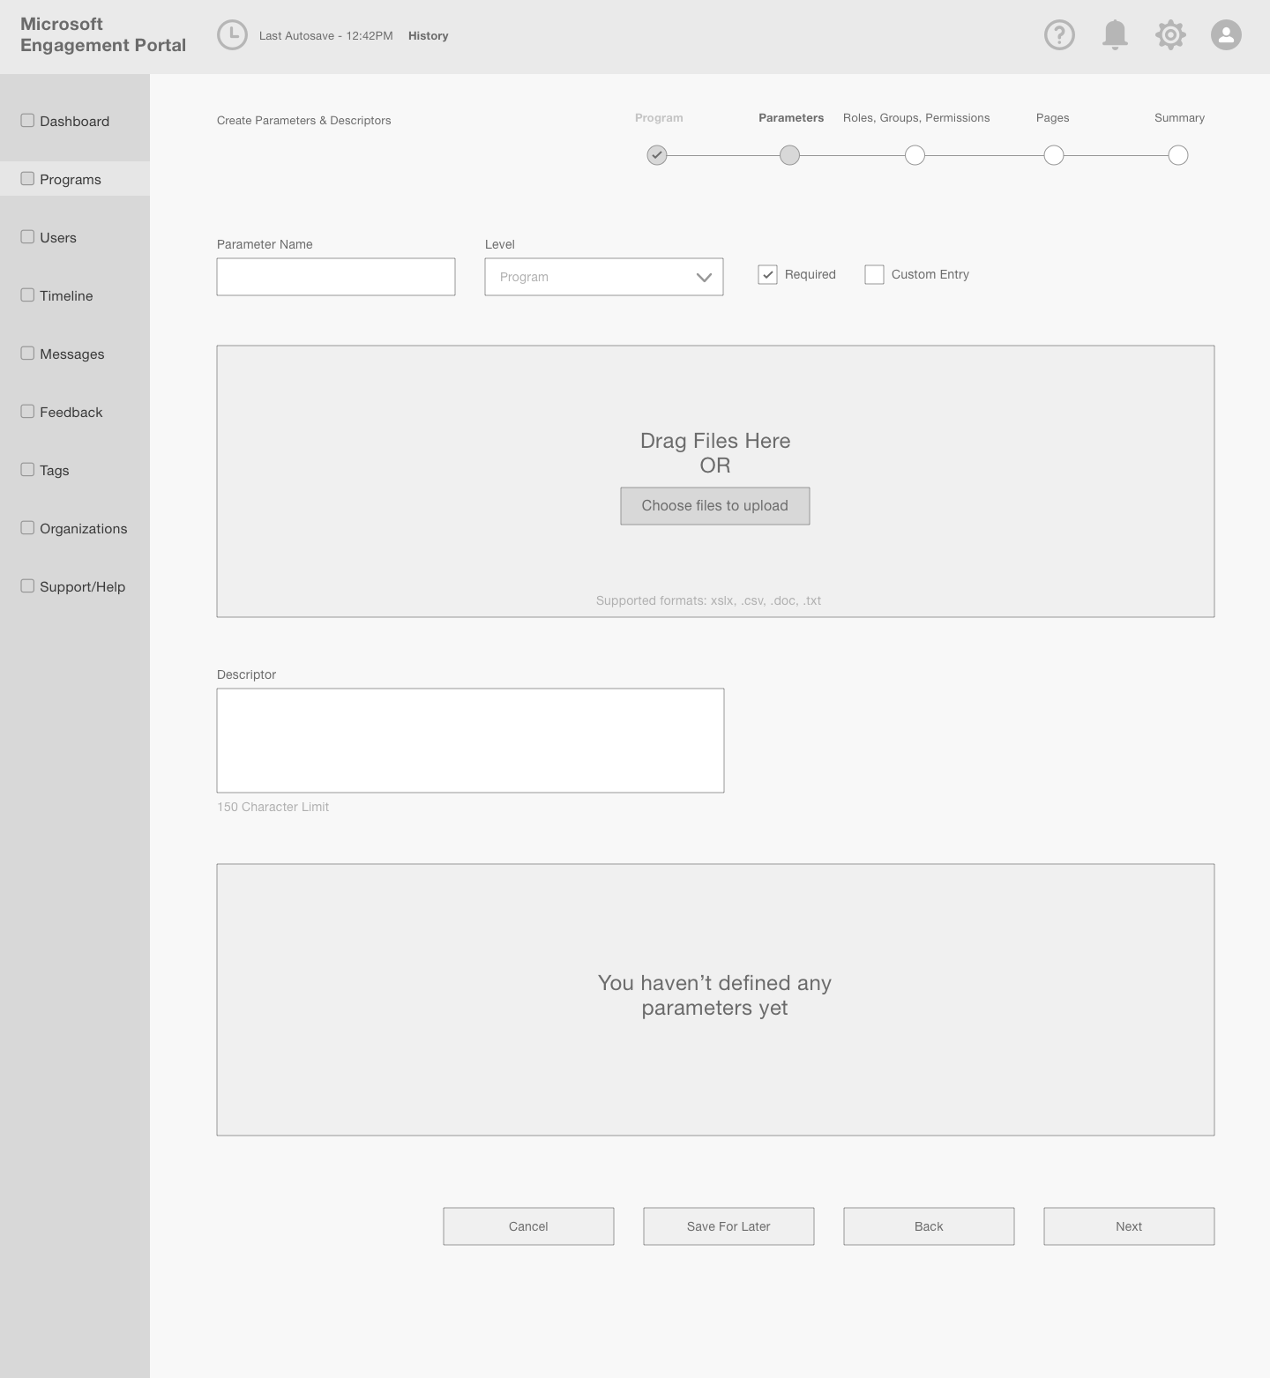
Task: Click Save For Later button
Action: click(x=728, y=1226)
